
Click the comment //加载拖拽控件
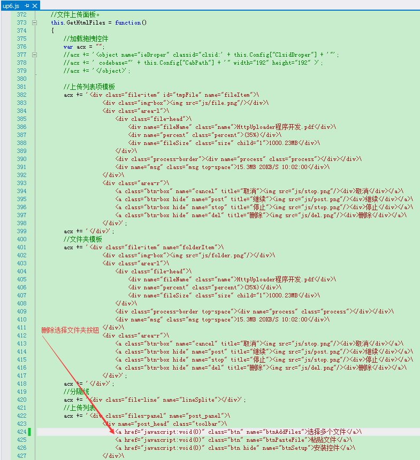tap(86, 39)
